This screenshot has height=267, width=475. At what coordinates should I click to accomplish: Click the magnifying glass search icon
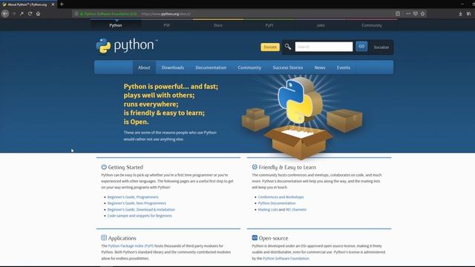click(288, 47)
